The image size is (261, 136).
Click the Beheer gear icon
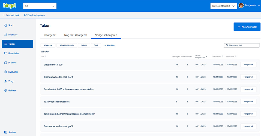pyautogui.click(x=5, y=91)
